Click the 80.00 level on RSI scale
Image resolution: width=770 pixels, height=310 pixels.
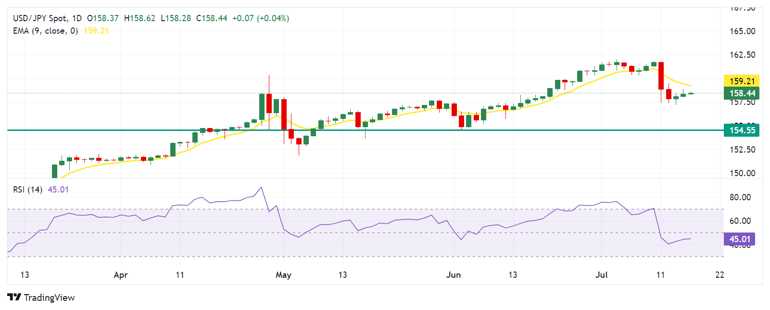click(x=740, y=197)
